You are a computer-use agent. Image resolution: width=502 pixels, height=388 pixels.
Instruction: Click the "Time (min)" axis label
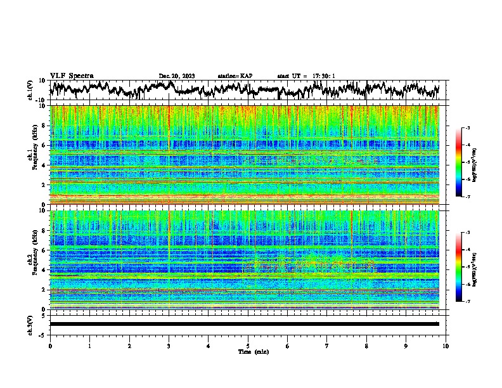pos(254,352)
